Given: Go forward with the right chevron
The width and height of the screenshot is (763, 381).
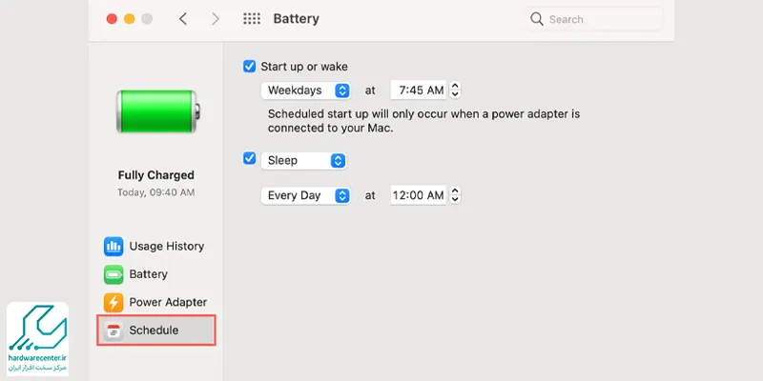Looking at the screenshot, I should click(x=216, y=19).
